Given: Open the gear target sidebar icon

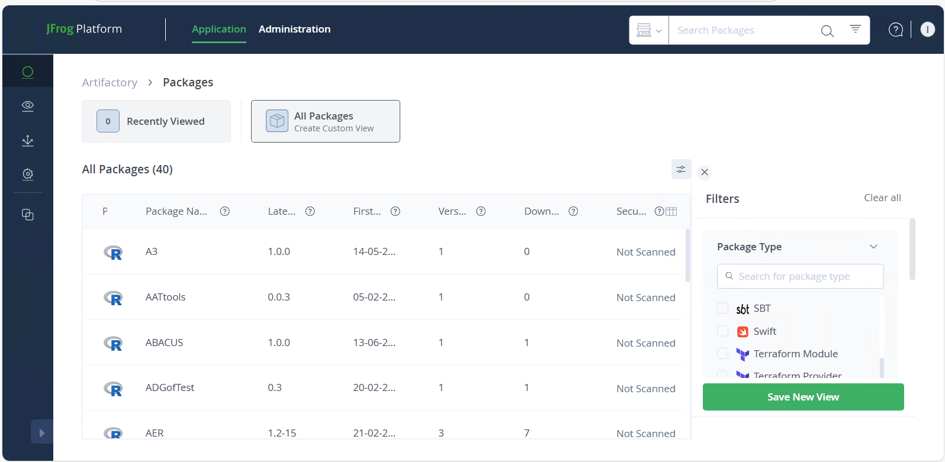Looking at the screenshot, I should pos(28,175).
